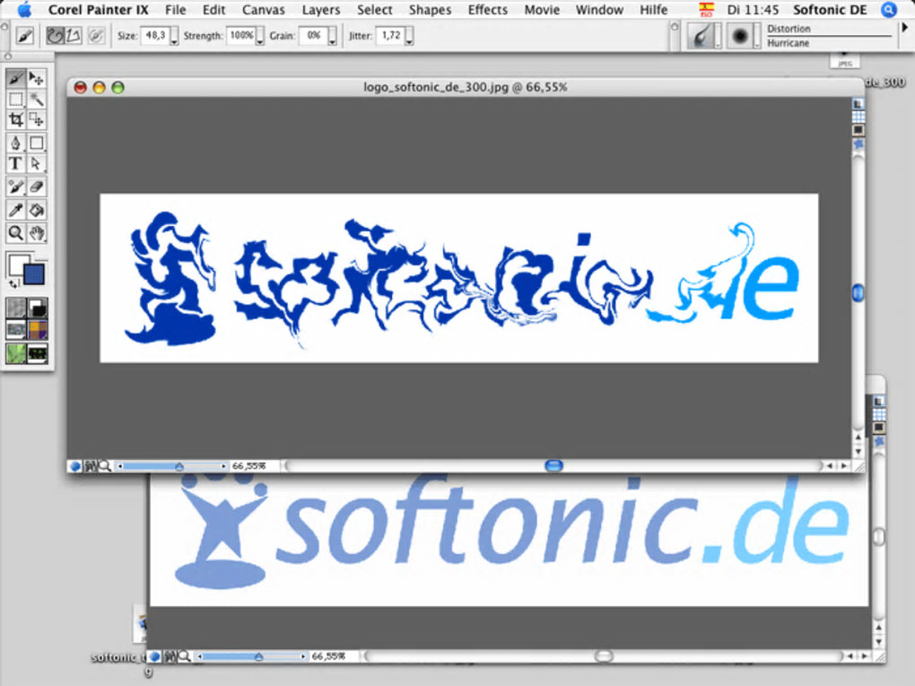Toggle Output Preview in back window
The image size is (915, 686).
pyautogui.click(x=878, y=428)
